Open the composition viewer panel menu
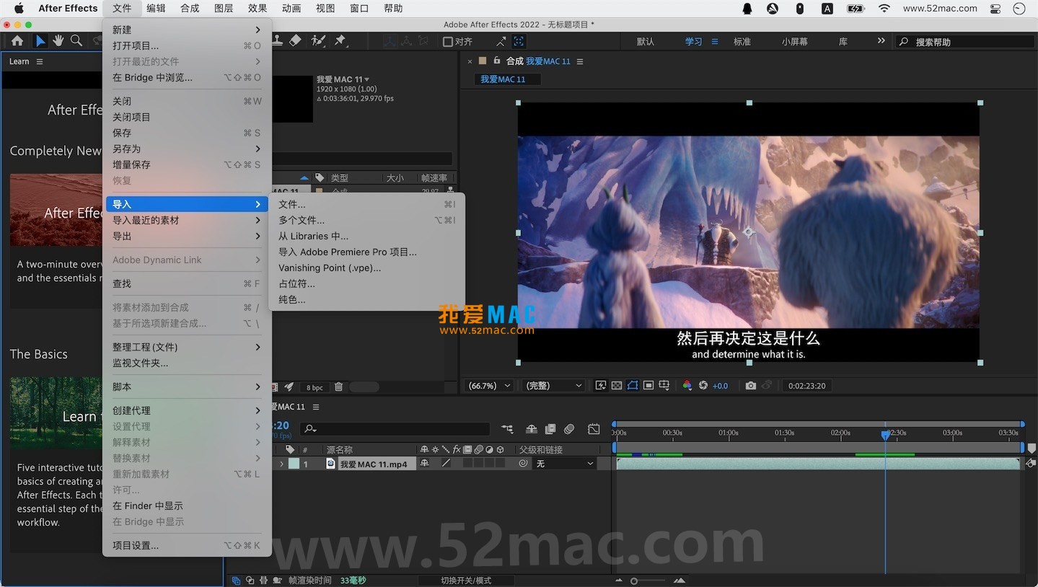The width and height of the screenshot is (1038, 587). (x=580, y=61)
